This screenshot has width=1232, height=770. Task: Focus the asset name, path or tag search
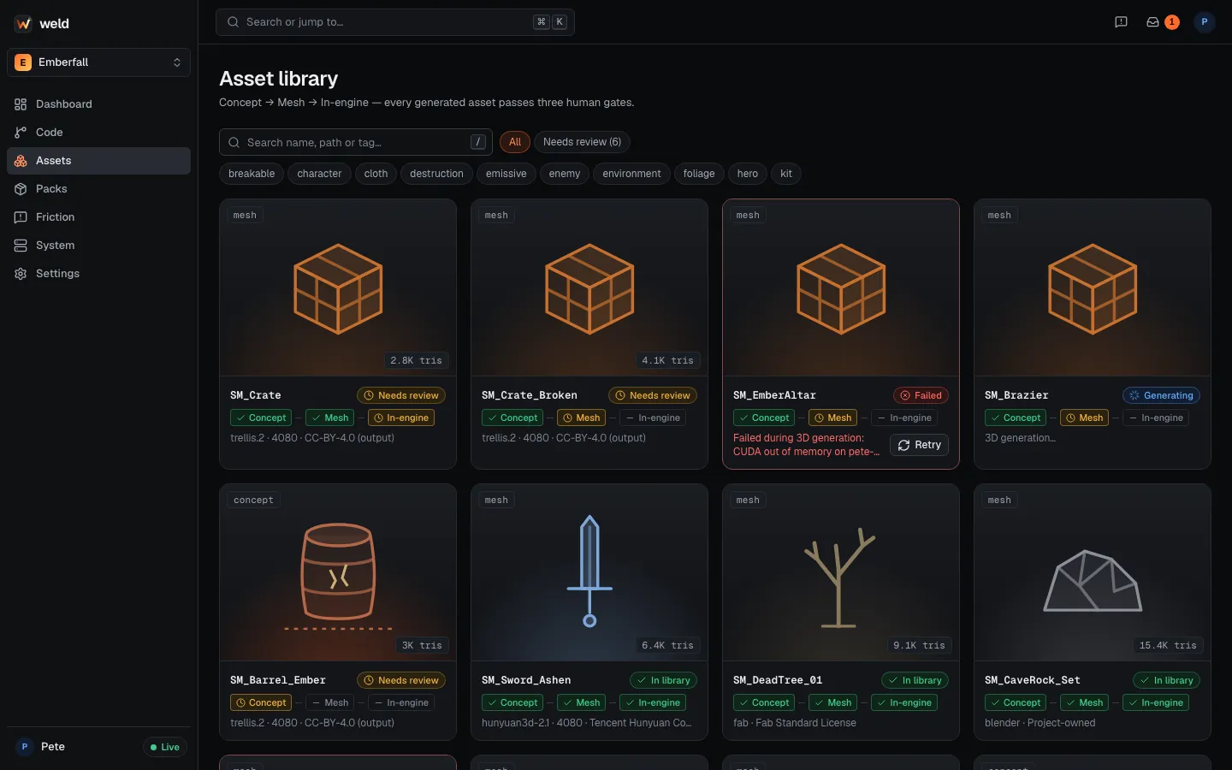click(356, 142)
